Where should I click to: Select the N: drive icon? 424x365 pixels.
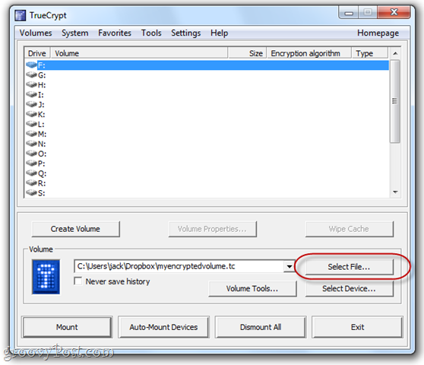[x=31, y=144]
